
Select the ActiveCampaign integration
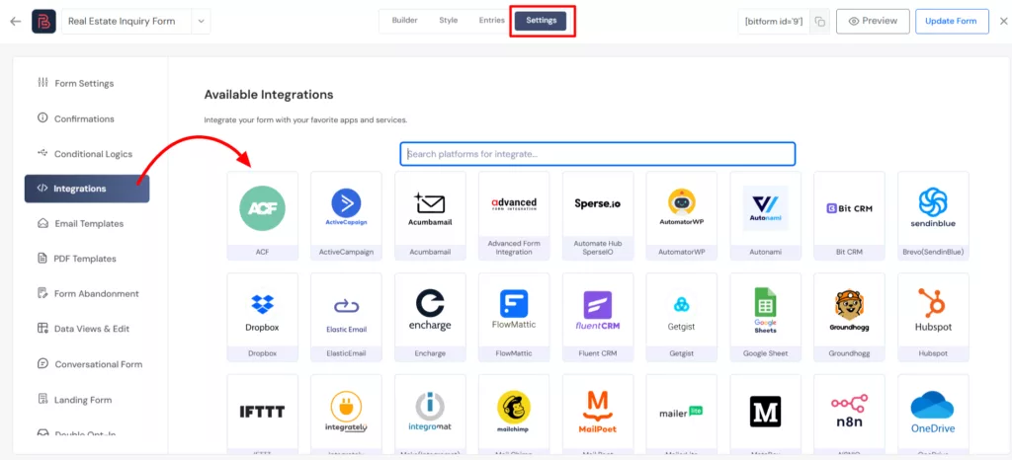coord(346,216)
